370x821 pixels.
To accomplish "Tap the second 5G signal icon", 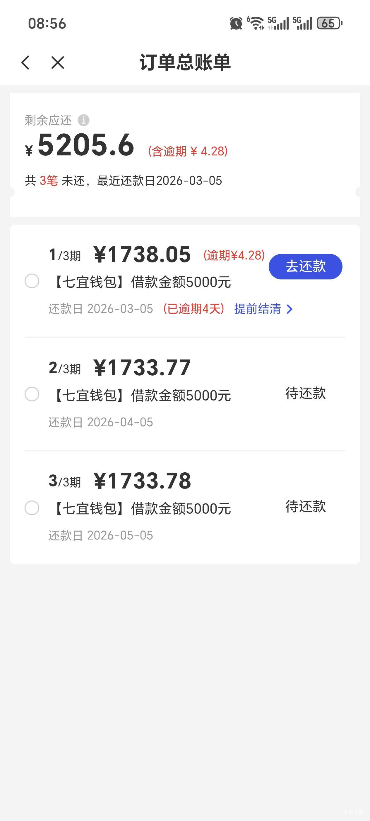I will pyautogui.click(x=302, y=23).
